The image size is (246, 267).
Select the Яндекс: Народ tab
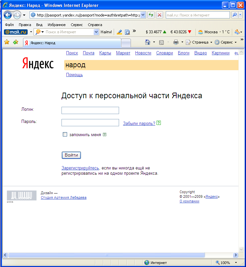click(x=72, y=43)
